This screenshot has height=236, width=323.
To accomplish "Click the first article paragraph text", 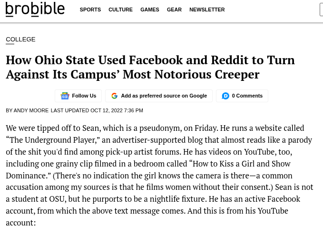I will click(x=160, y=176).
